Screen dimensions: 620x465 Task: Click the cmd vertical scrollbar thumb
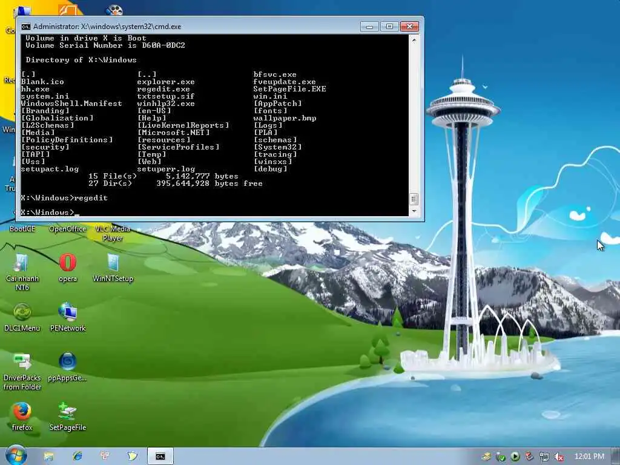pyautogui.click(x=414, y=199)
